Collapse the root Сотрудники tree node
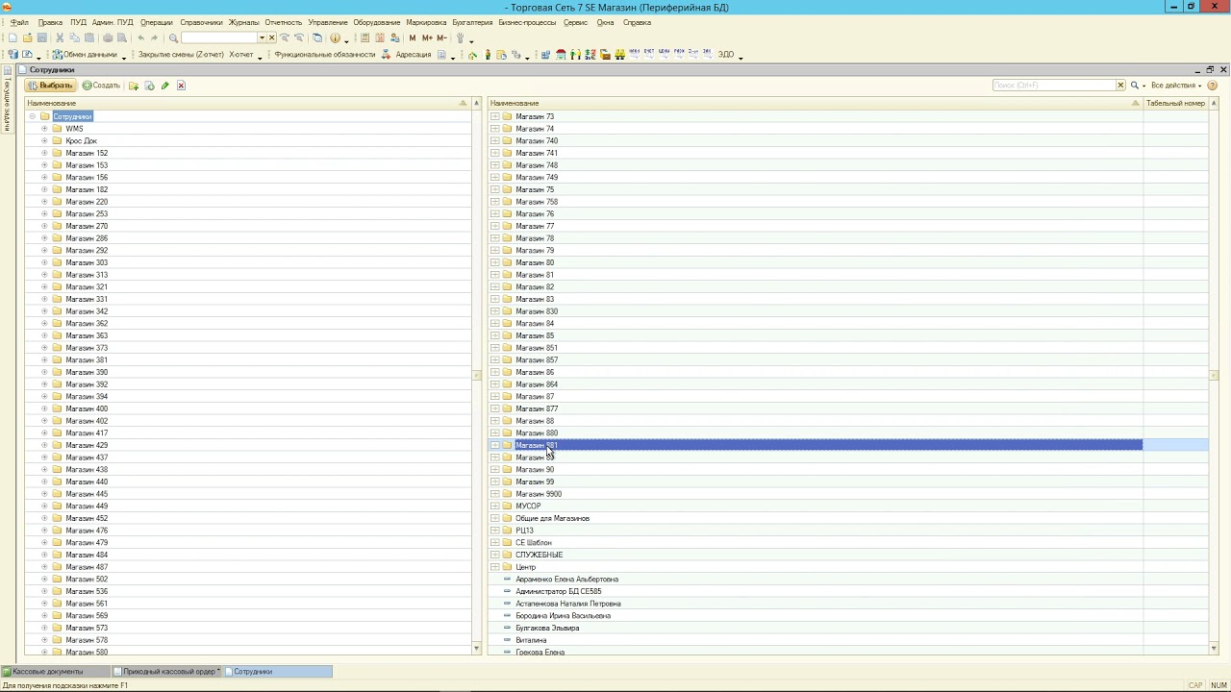Screen dimensions: 1231x692 (x=32, y=116)
